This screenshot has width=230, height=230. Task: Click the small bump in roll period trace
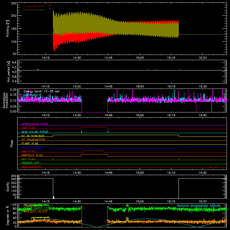pyautogui.click(x=38, y=70)
